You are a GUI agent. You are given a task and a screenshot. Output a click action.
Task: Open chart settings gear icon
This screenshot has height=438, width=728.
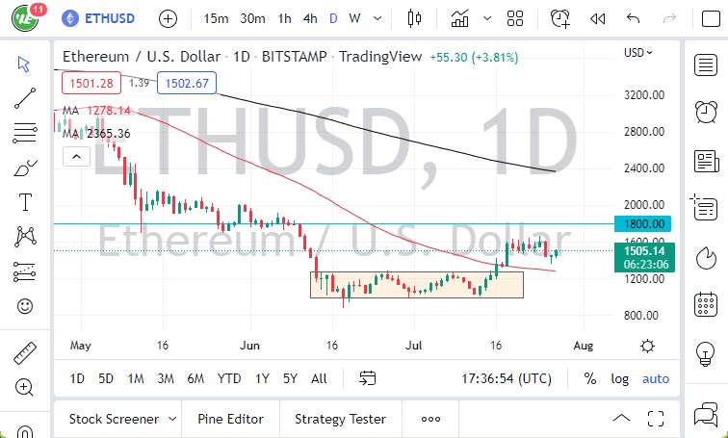coord(647,346)
